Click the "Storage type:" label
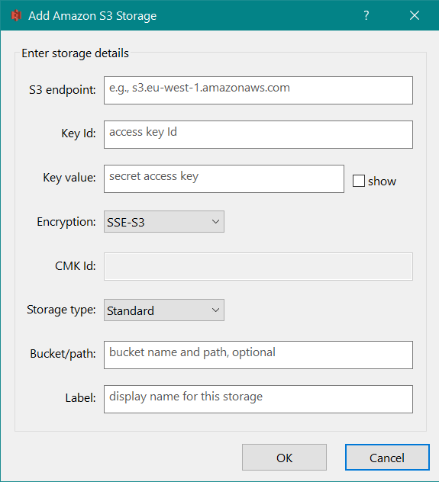 (61, 310)
